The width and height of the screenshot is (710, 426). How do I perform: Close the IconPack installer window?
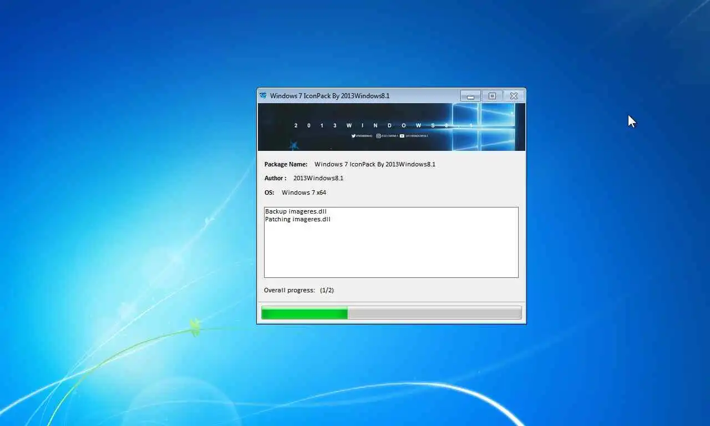click(x=514, y=96)
